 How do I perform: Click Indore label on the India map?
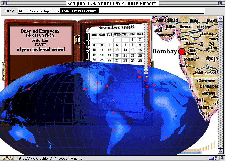coord(204,27)
